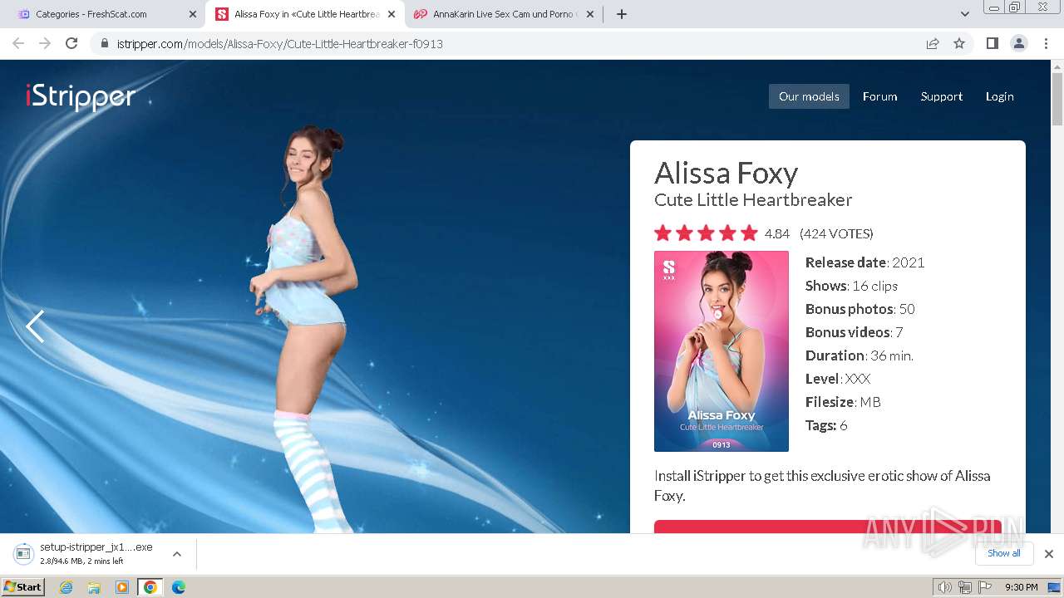The image size is (1064, 598).
Task: Click the 9:30 PM clock
Action: [x=1021, y=587]
